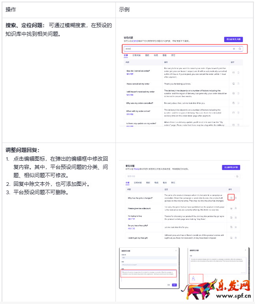The image size is (255, 304).
Task: Open 其它 tab above 'Why has the price changed?' table
Action: pos(173,183)
